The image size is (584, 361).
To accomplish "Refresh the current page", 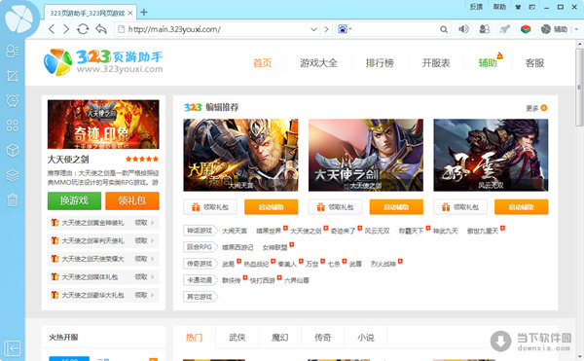I will tap(83, 29).
